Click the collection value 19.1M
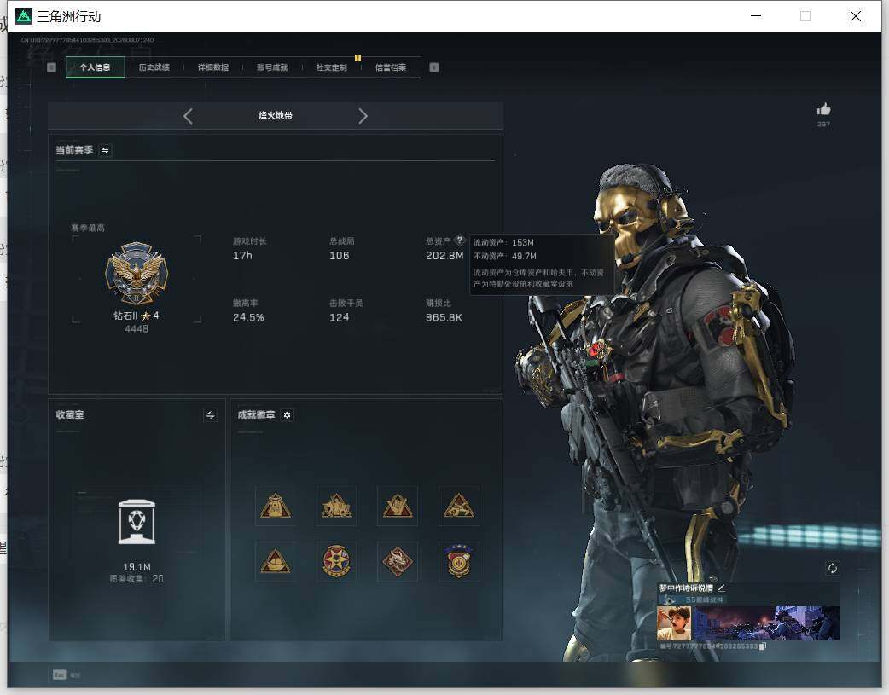The image size is (889, 695). 137,567
